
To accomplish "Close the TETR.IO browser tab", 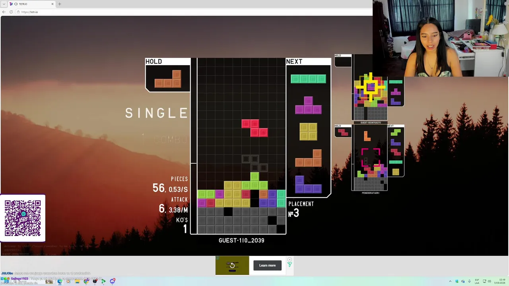I will 52,4.
